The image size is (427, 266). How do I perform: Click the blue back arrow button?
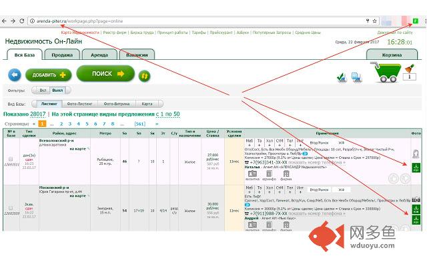15,74
